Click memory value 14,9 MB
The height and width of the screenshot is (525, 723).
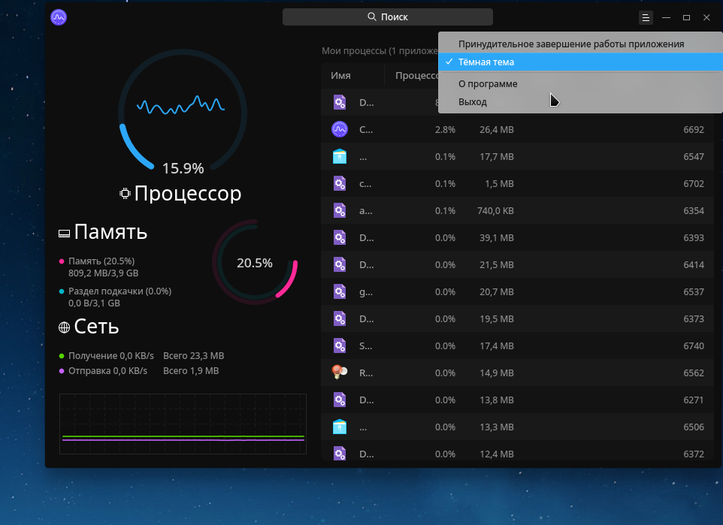point(497,373)
